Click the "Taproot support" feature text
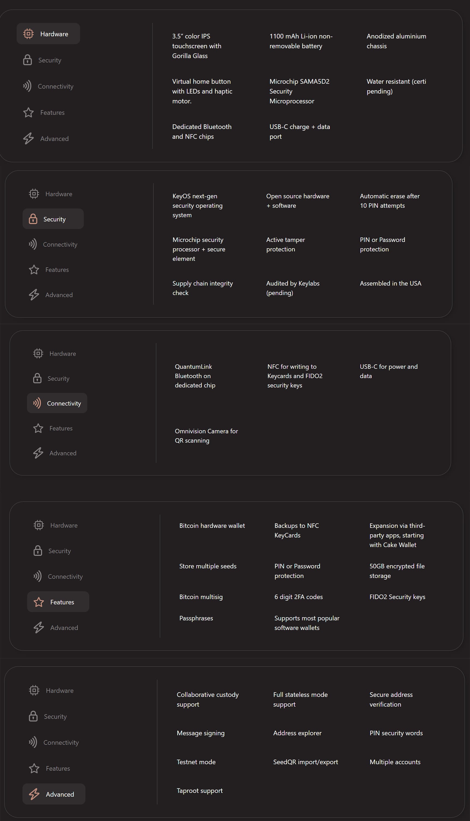470x821 pixels. (x=200, y=791)
